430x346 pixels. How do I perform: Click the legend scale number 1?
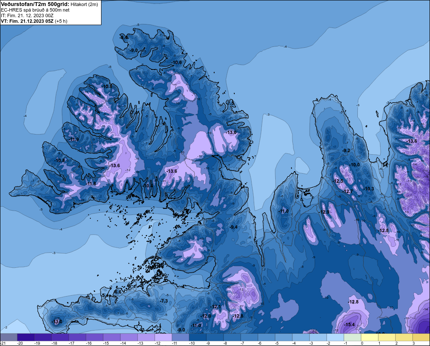pos(379,343)
